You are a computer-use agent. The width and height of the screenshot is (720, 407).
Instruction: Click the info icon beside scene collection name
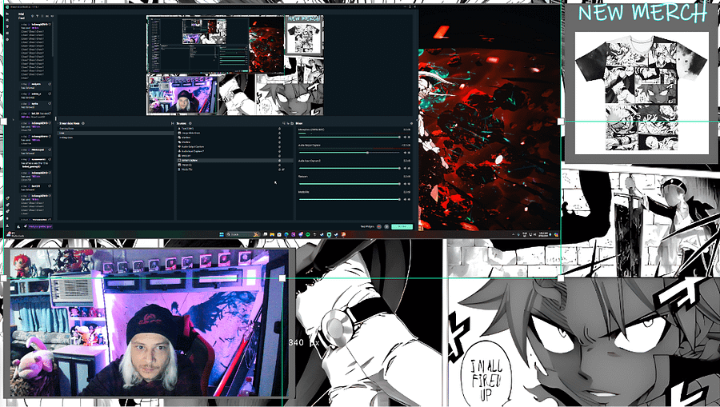click(83, 123)
